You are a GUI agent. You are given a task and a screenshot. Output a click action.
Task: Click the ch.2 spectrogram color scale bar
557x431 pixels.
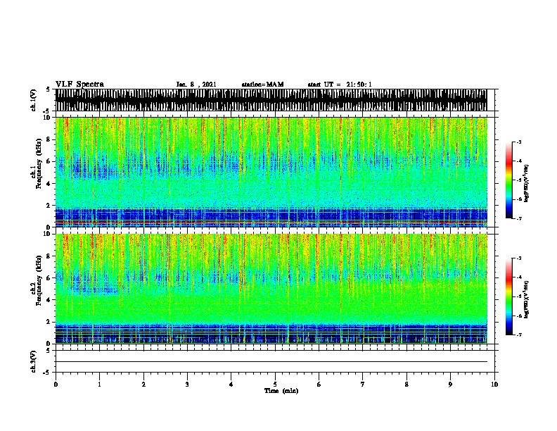pyautogui.click(x=509, y=296)
